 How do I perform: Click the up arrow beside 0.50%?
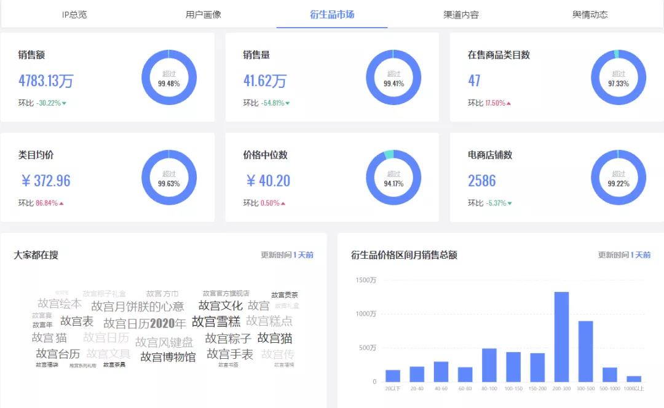[283, 203]
